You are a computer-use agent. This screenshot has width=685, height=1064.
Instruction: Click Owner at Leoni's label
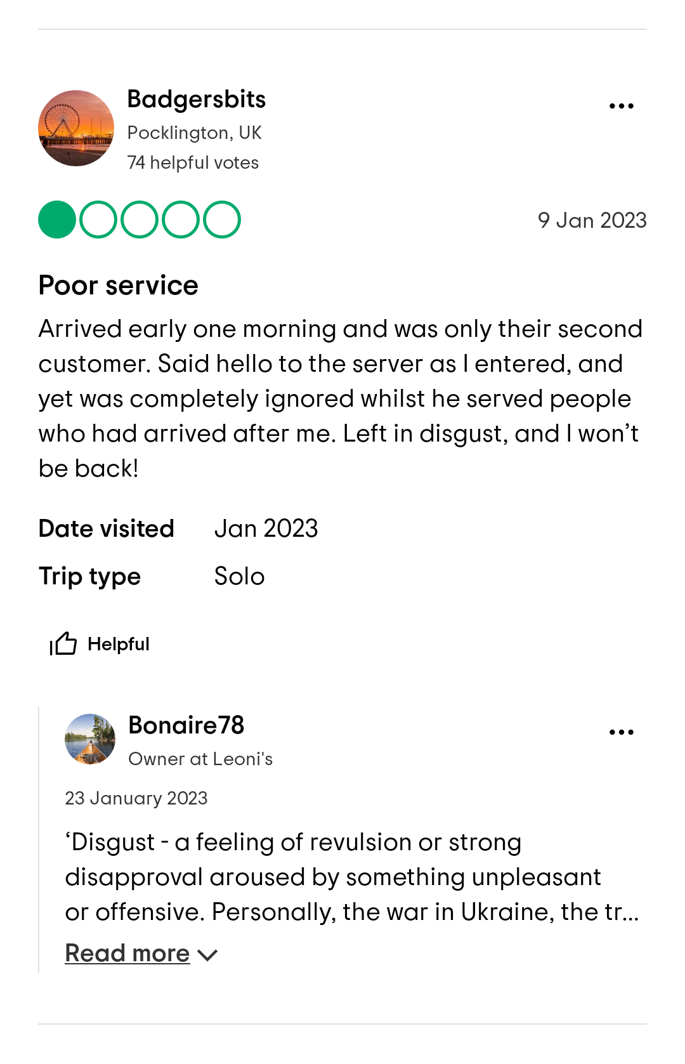click(x=200, y=759)
